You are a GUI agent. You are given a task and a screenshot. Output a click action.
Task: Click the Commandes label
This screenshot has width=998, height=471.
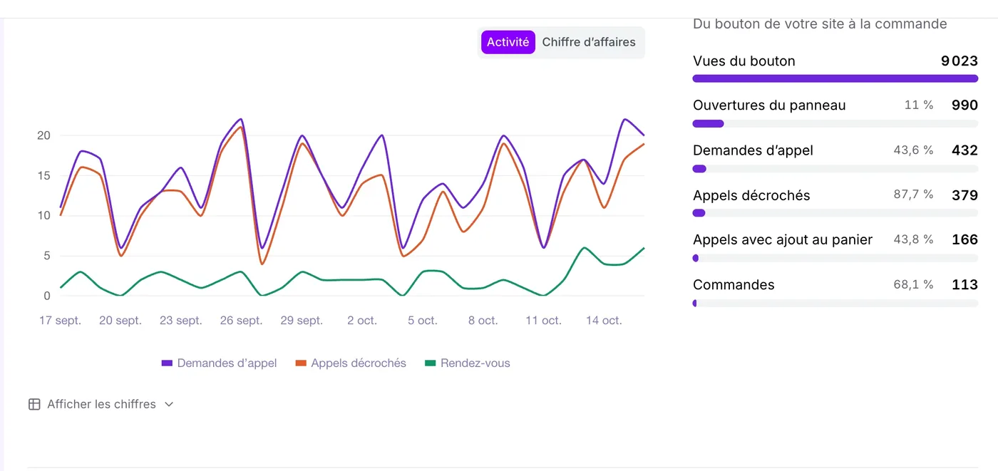point(734,284)
